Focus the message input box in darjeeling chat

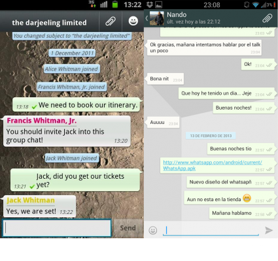57,228
